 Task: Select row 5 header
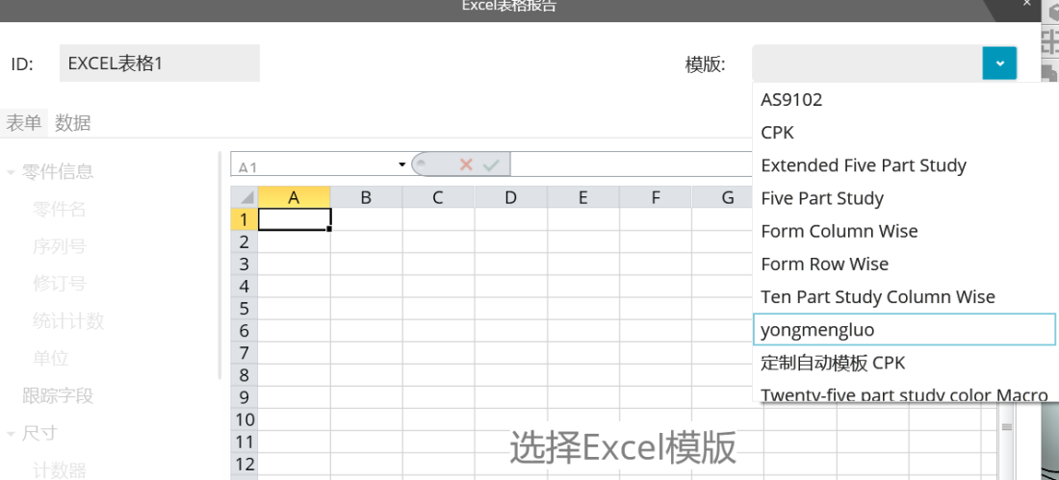click(x=245, y=309)
